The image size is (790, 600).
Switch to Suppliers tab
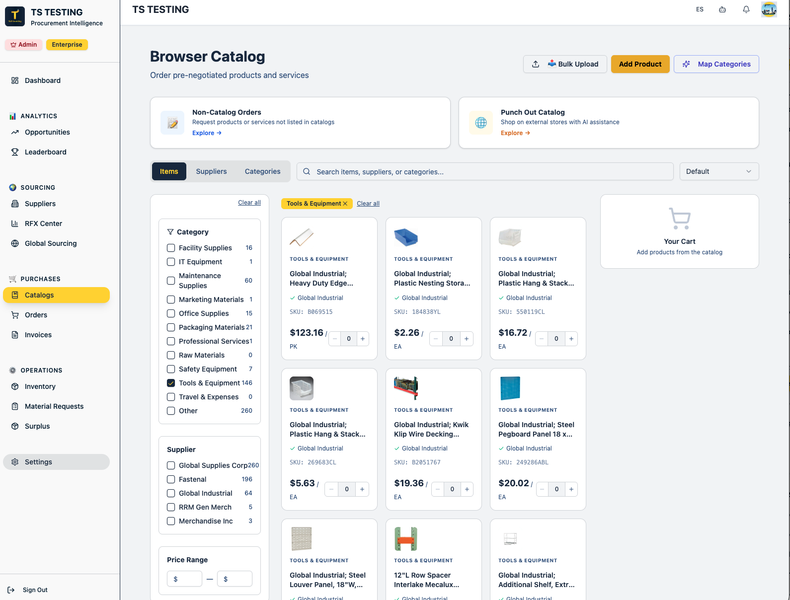(x=211, y=171)
